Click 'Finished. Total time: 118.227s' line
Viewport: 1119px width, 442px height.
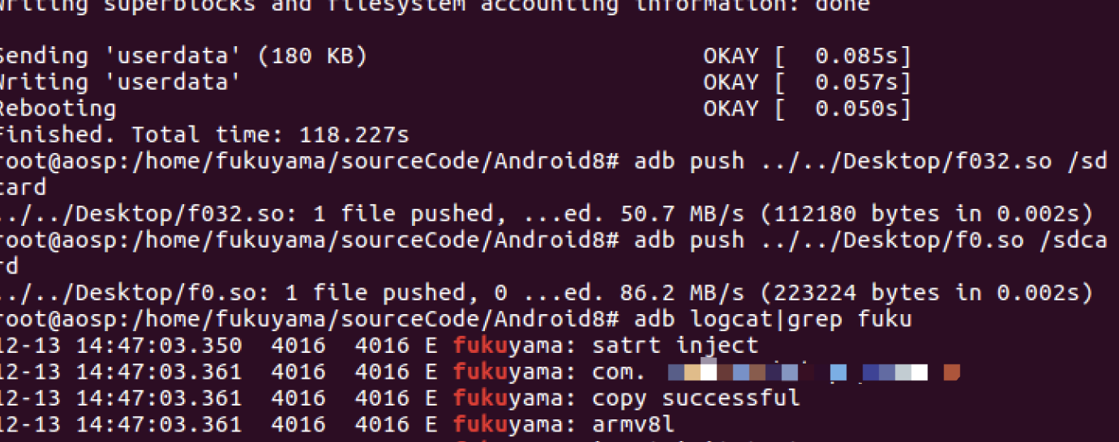[x=204, y=134]
